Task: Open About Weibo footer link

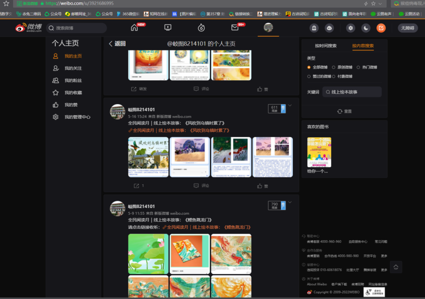Action: pos(316,284)
